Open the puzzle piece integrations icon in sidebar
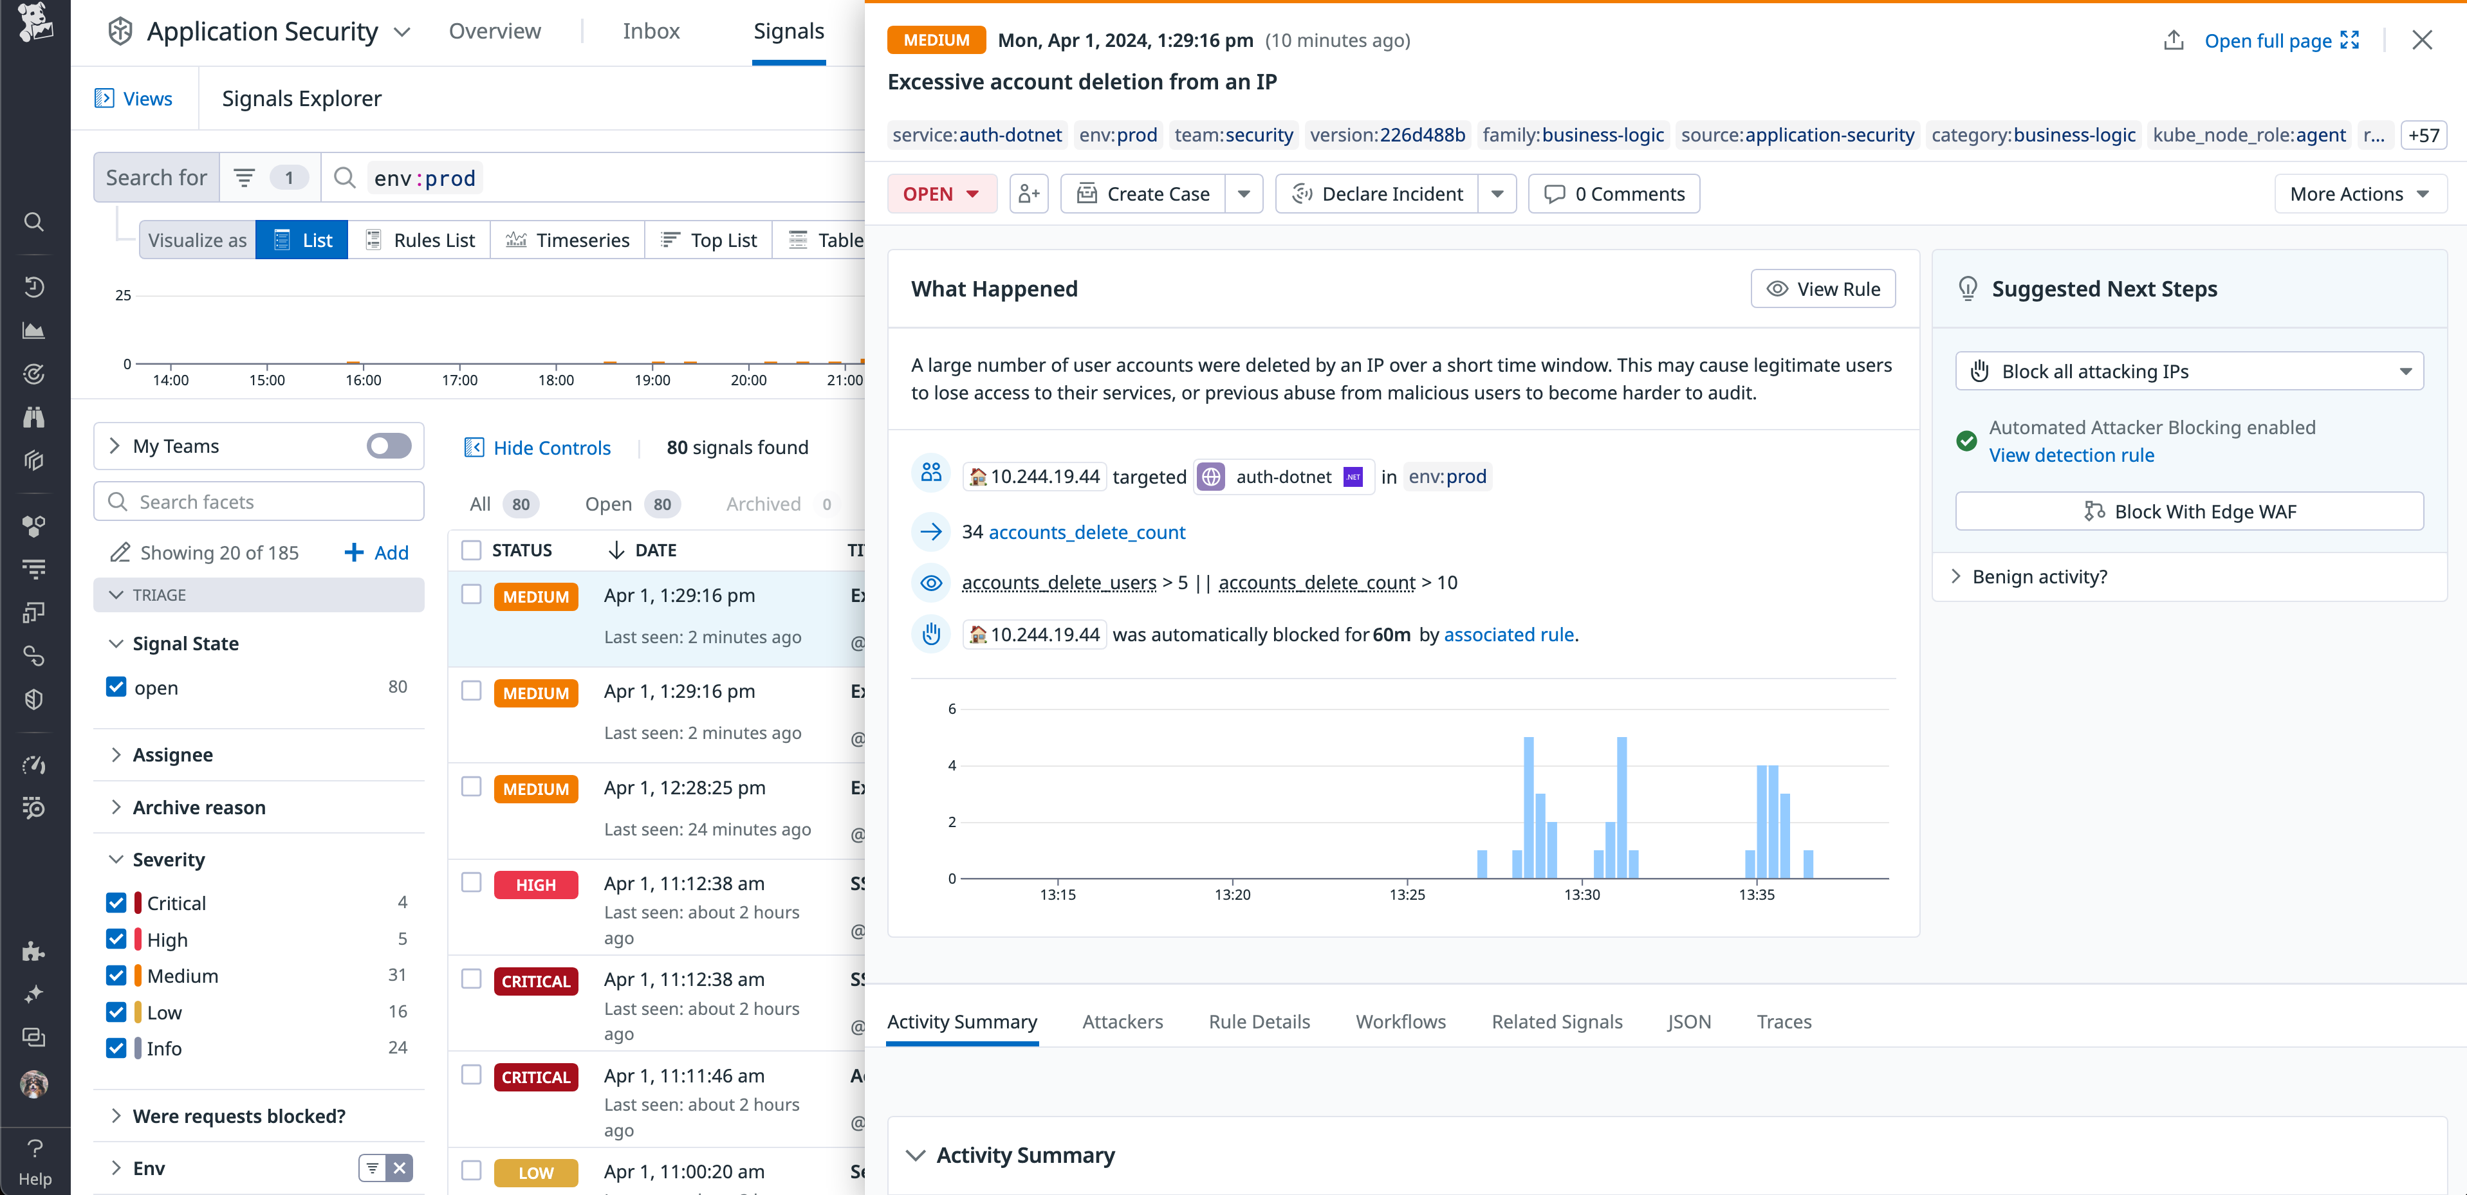The image size is (2467, 1195). coord(33,951)
